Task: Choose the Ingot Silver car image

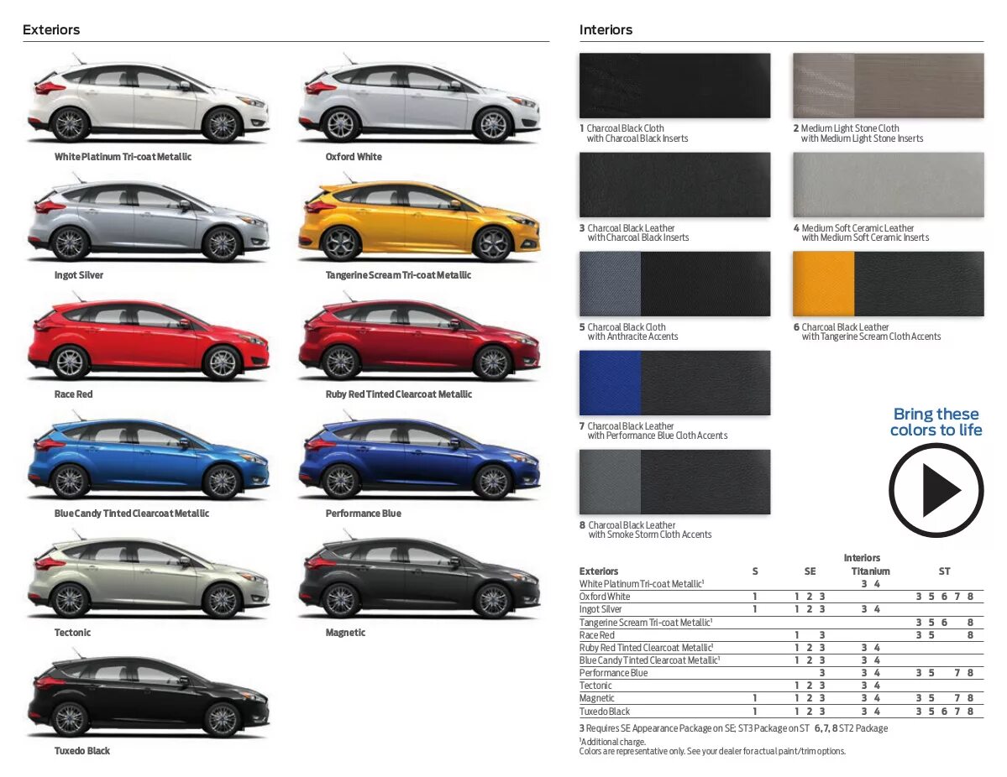Action: click(148, 218)
